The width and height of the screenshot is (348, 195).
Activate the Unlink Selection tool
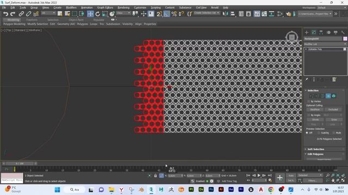[x=28, y=14]
